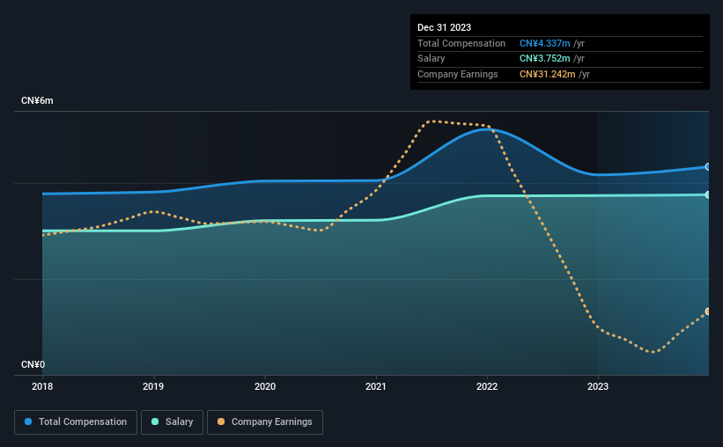Toggle the Company Earnings legend button
Viewport: 723px width, 447px height.
[265, 422]
